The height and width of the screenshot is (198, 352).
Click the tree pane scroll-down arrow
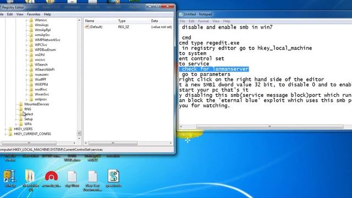(x=79, y=138)
